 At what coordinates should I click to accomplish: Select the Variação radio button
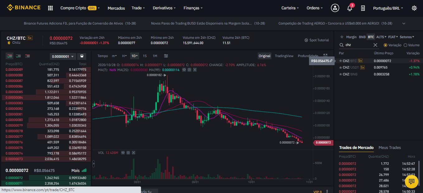[385, 45]
